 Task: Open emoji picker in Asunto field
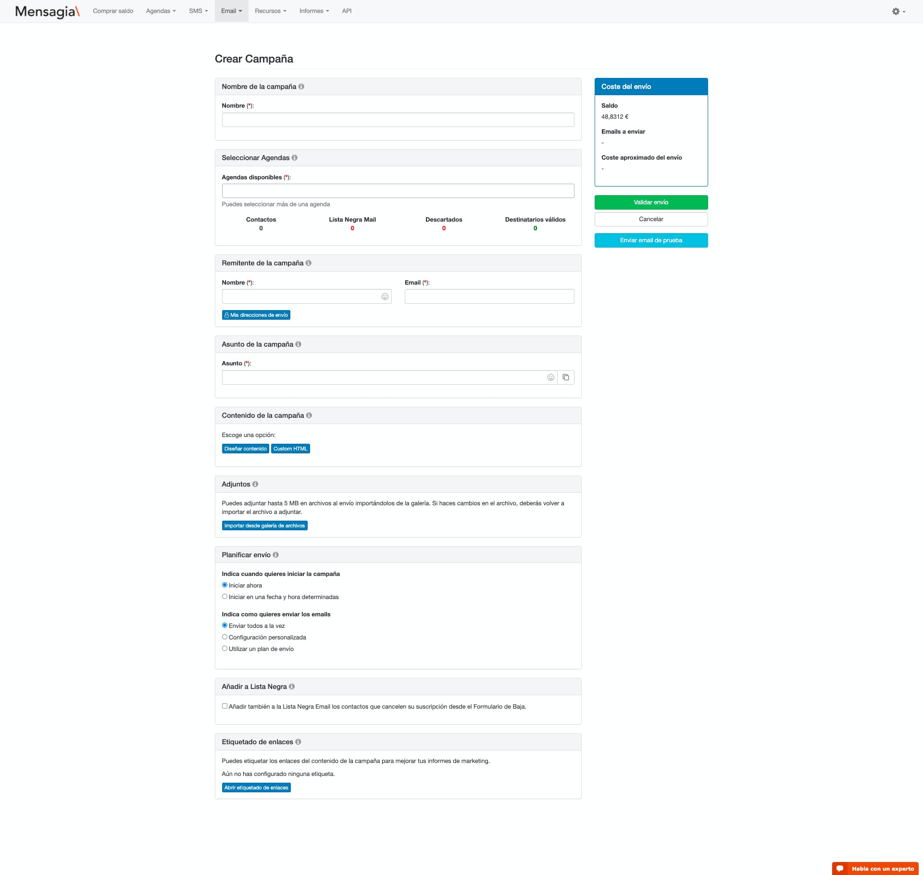(x=550, y=377)
